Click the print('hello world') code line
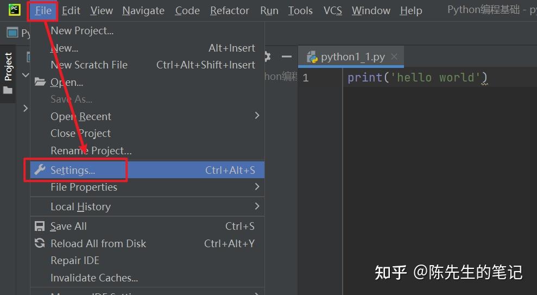The height and width of the screenshot is (295, 537). pos(417,78)
